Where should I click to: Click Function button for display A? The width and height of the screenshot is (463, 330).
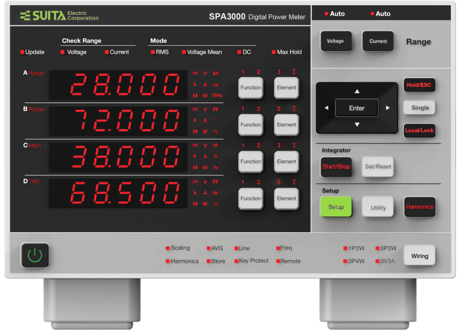pyautogui.click(x=251, y=87)
